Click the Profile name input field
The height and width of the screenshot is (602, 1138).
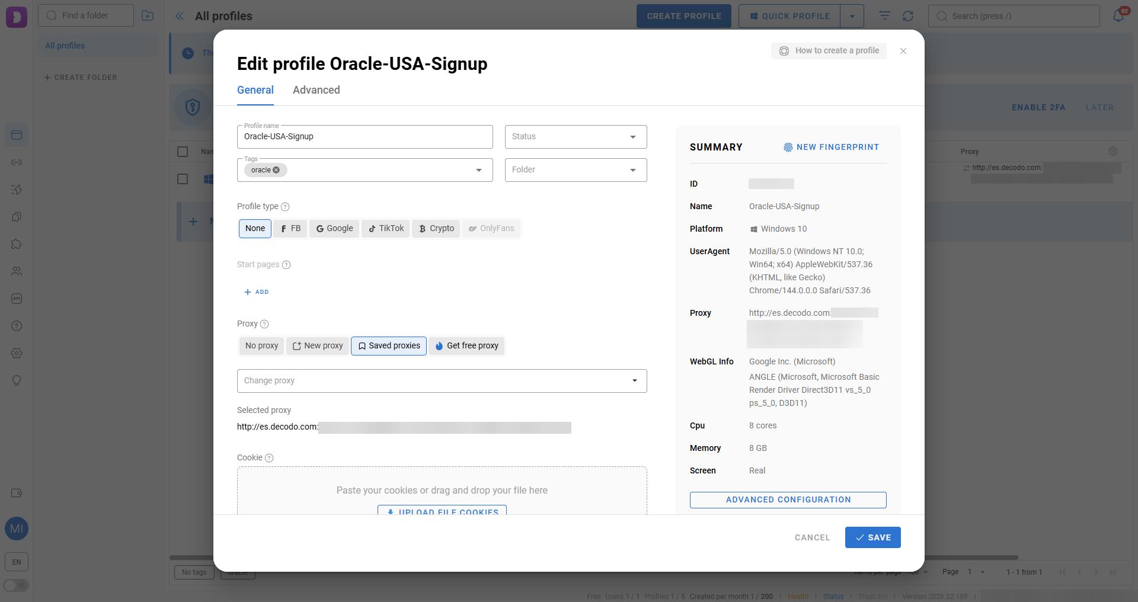coord(365,137)
